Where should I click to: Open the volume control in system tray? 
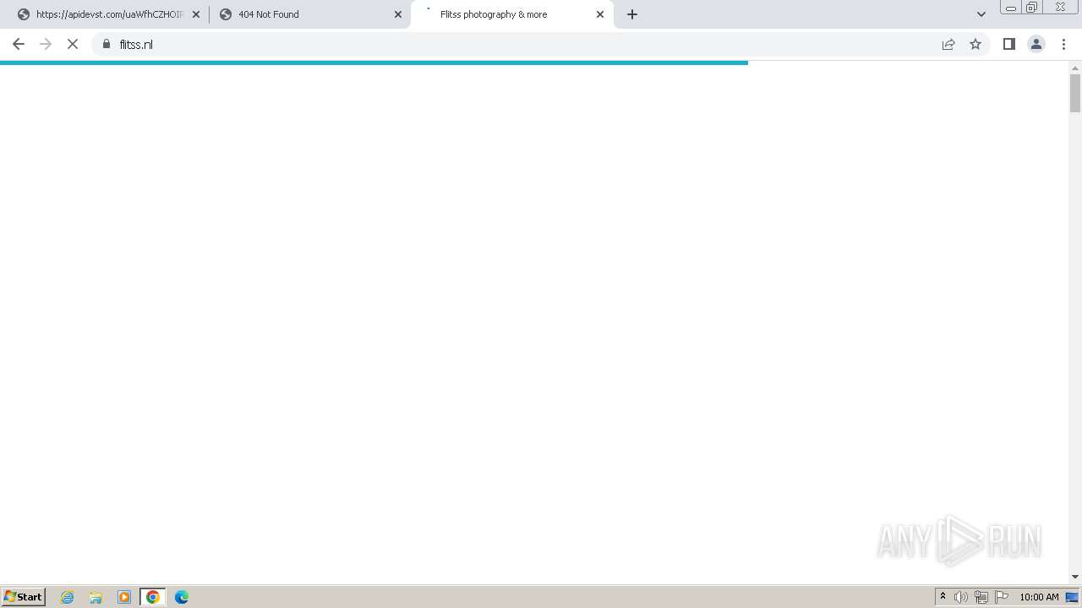[961, 597]
